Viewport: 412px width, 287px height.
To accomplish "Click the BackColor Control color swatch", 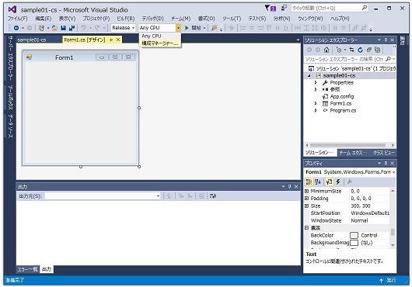I will click(x=354, y=235).
